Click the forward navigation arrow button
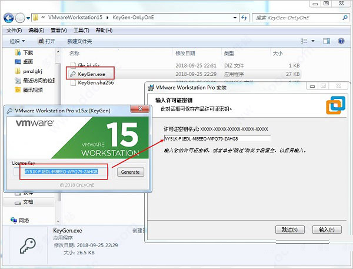The image size is (353, 269). point(20,18)
